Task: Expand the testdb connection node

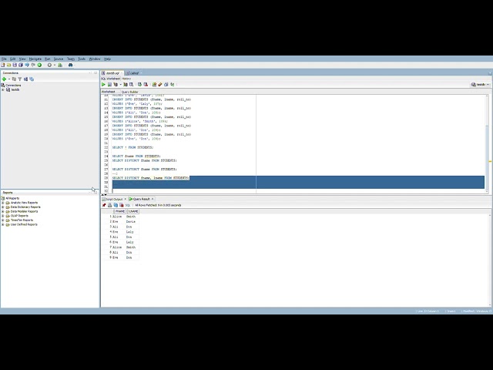Action: (x=3, y=89)
